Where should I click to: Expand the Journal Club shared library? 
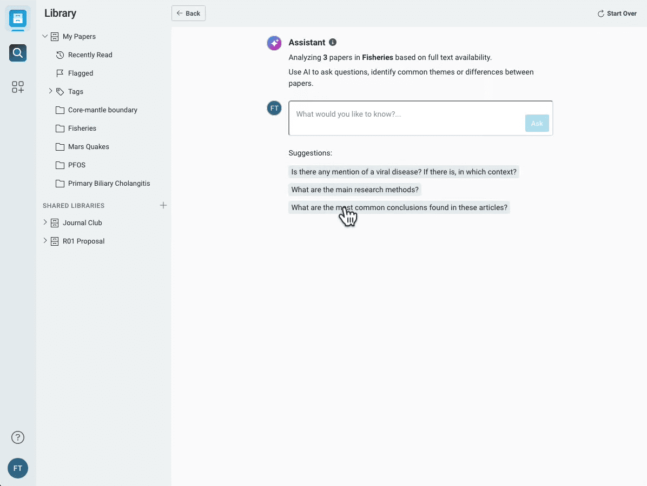45,222
